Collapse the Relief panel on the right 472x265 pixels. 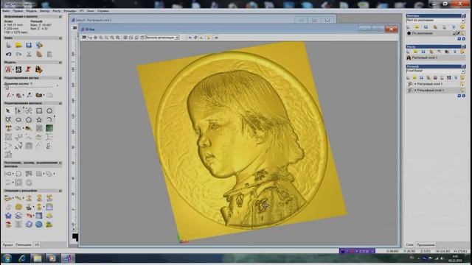point(463,66)
